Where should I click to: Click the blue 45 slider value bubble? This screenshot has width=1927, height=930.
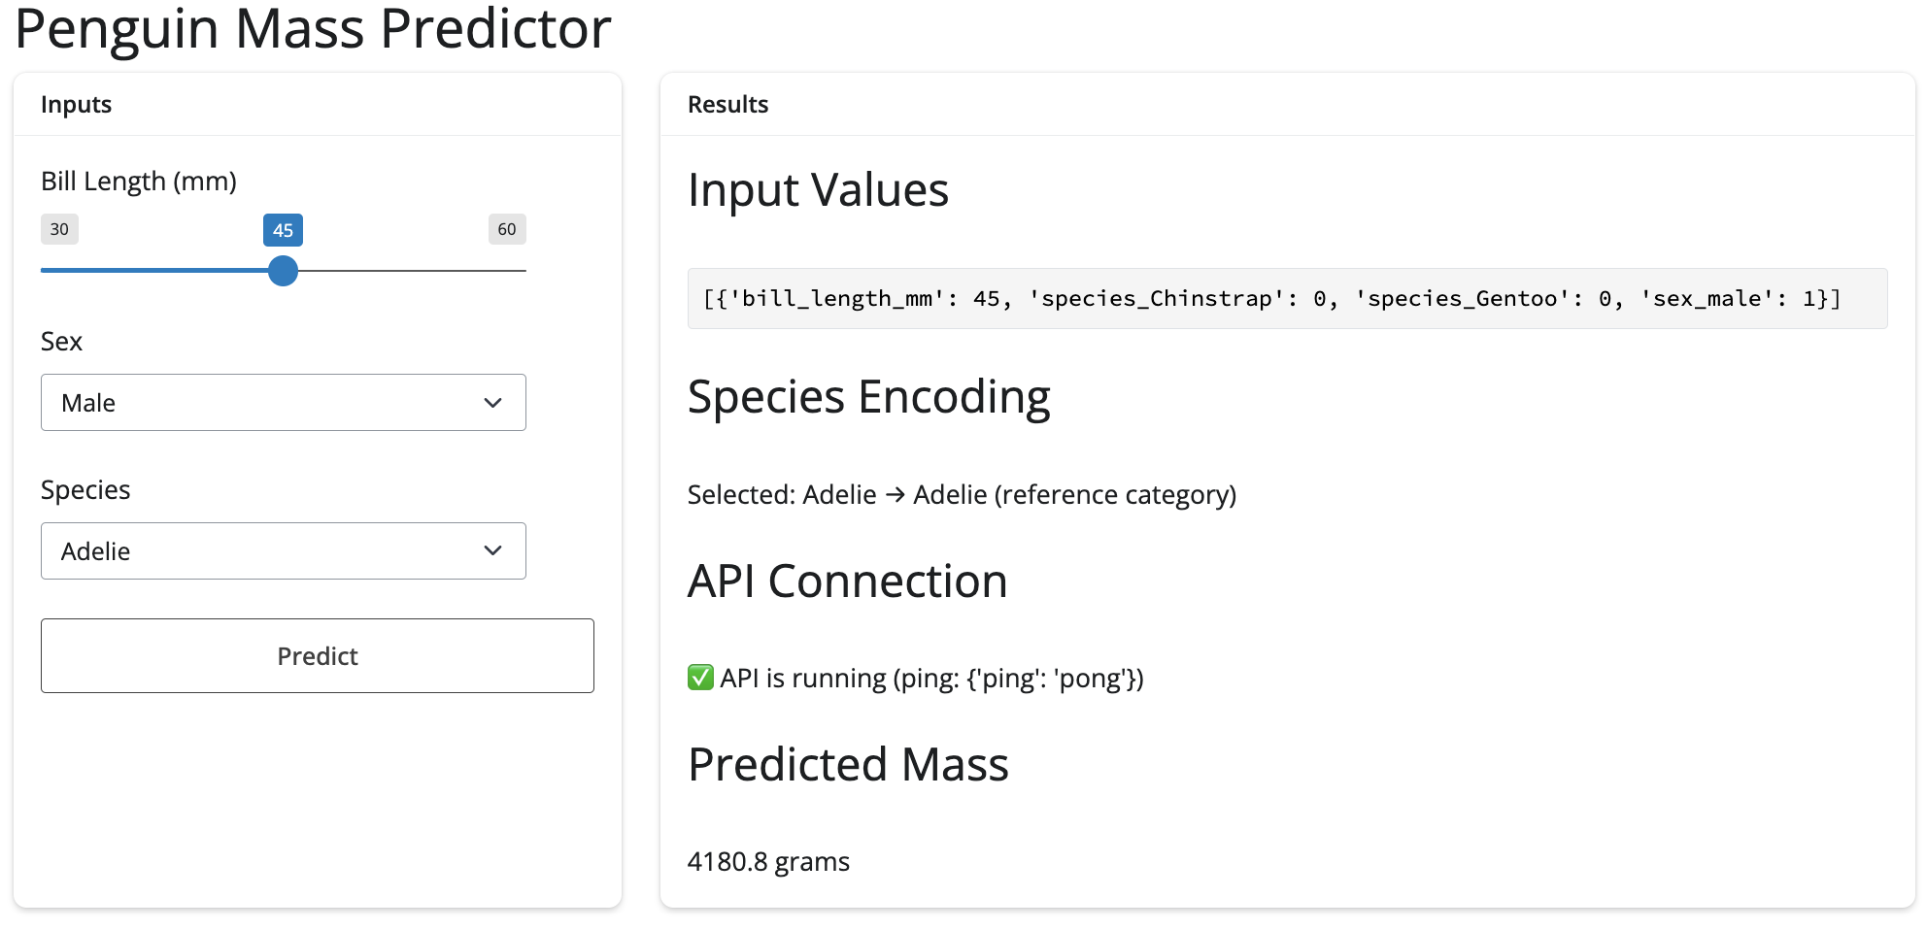pos(283,230)
